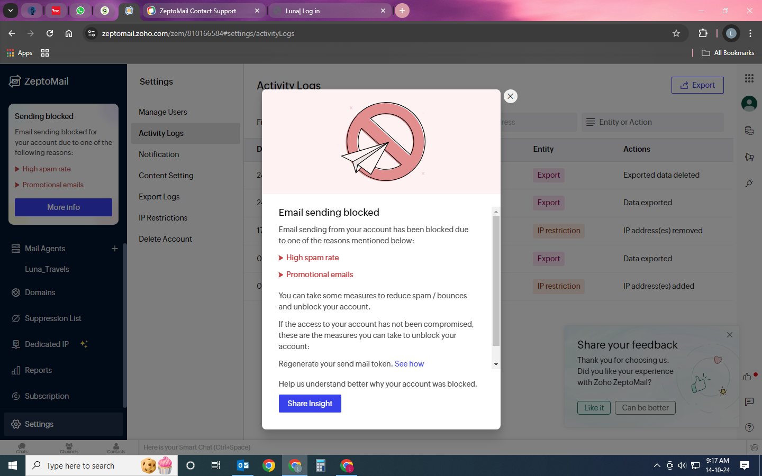Open Mail Agents section
The image size is (762, 476).
(45, 249)
